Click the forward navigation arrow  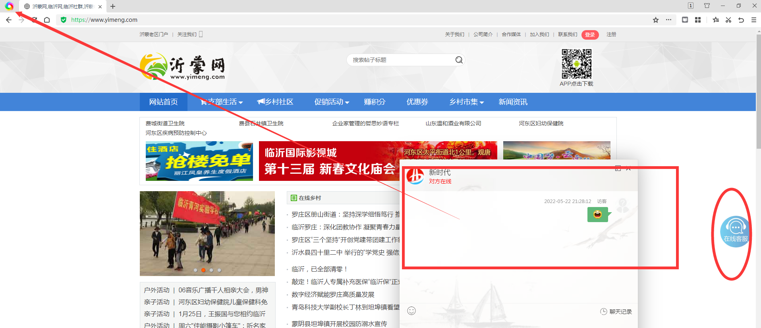21,20
